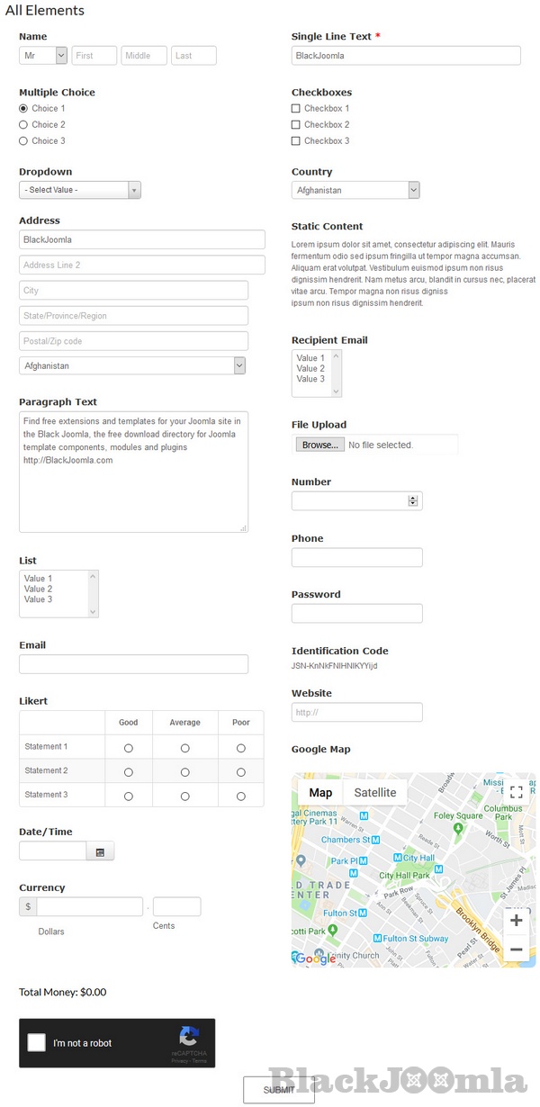Zoom in on the Google Map

tap(516, 920)
